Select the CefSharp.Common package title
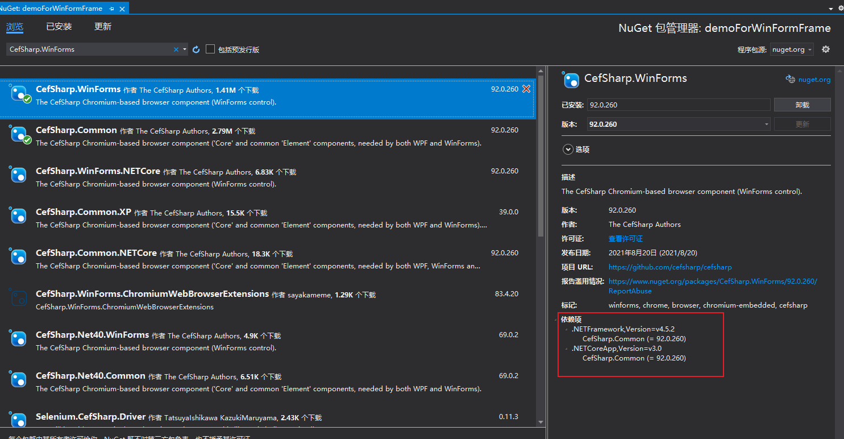 tap(76, 130)
